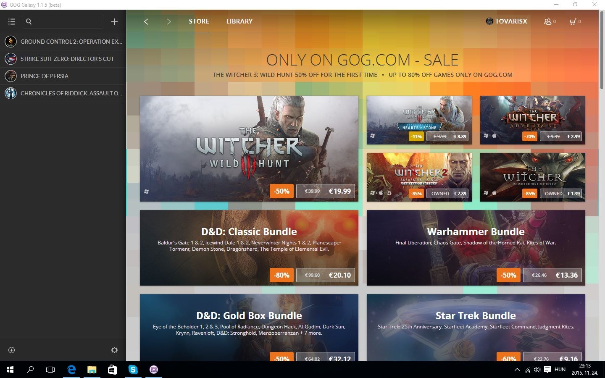Screen dimensions: 605x378
Task: Click the Witcher 3 €19.99 price button
Action: pyautogui.click(x=326, y=191)
